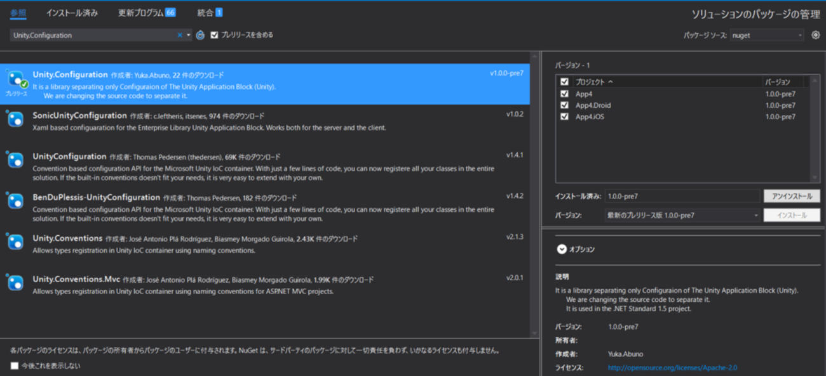Image resolution: width=826 pixels, height=376 pixels.
Task: Click the refresh icon next to search box
Action: 200,36
